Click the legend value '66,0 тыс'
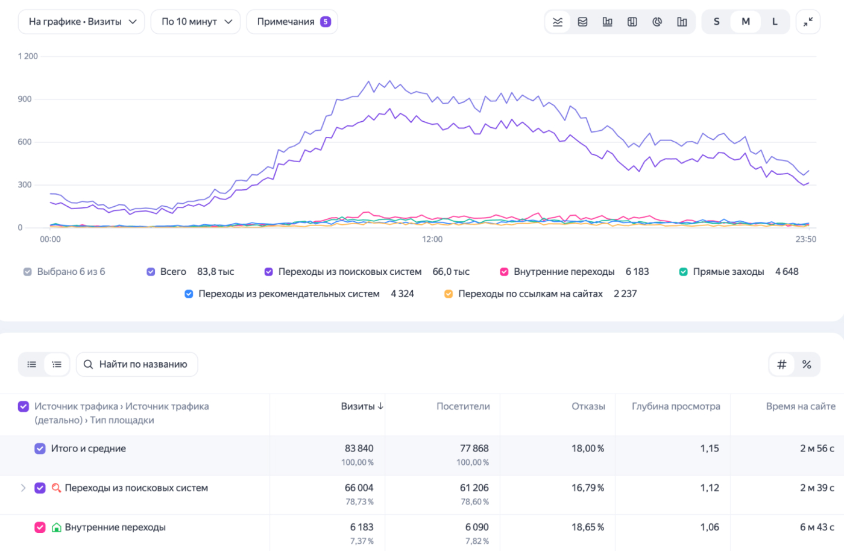 click(x=451, y=272)
